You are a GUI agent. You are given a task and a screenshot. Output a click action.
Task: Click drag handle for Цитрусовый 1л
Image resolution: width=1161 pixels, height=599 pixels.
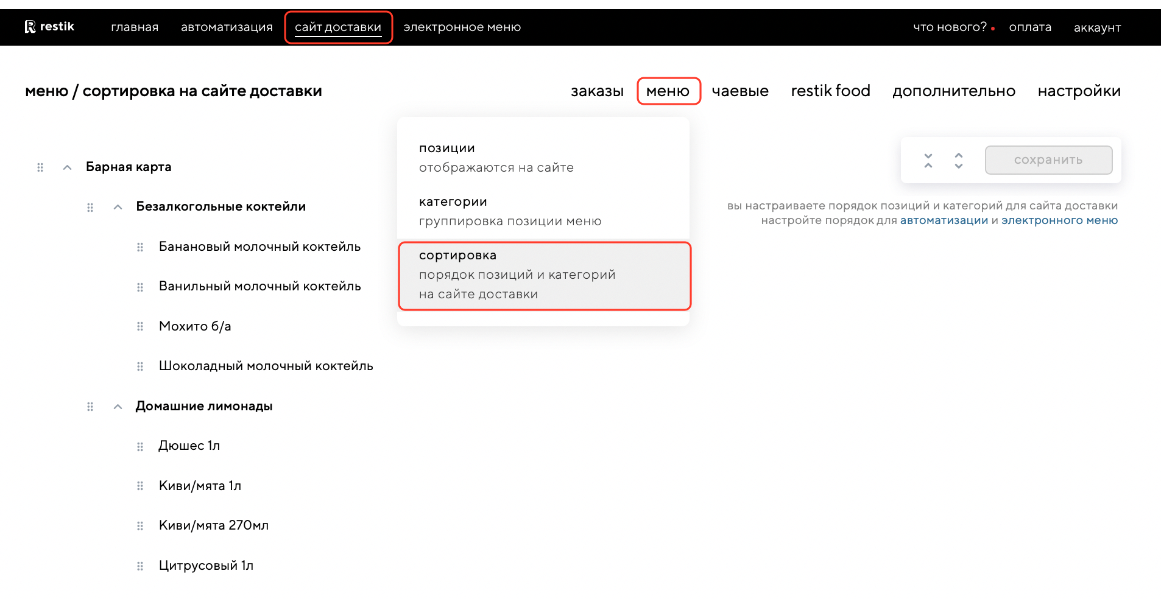(x=140, y=566)
